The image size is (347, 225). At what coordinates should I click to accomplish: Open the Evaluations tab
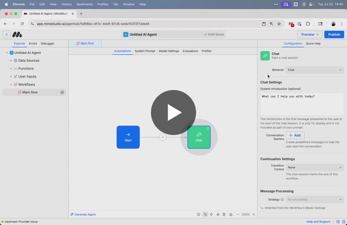(190, 51)
